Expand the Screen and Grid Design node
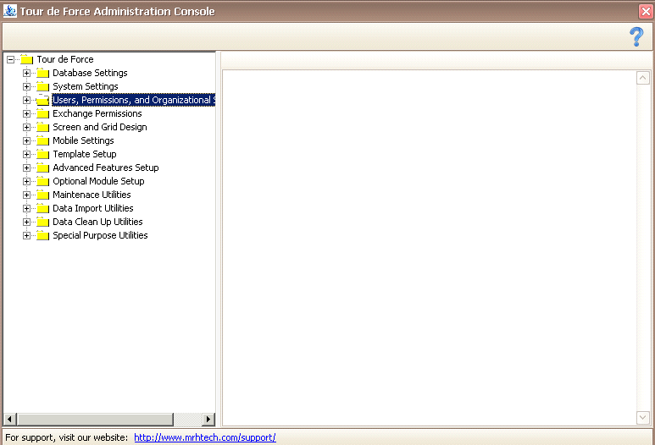The image size is (655, 445). (x=26, y=127)
